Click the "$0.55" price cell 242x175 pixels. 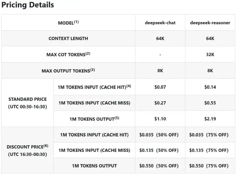tap(210, 103)
